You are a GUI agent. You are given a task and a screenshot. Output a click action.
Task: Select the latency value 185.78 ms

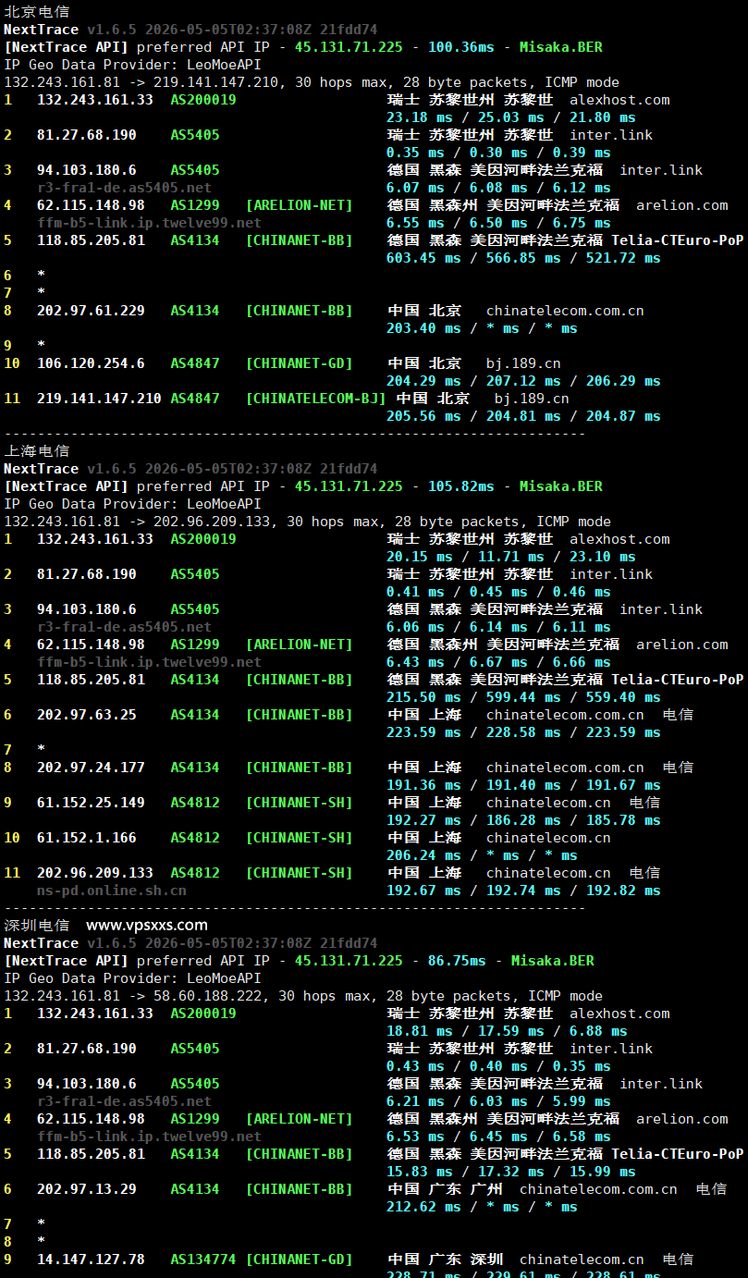[x=623, y=820]
